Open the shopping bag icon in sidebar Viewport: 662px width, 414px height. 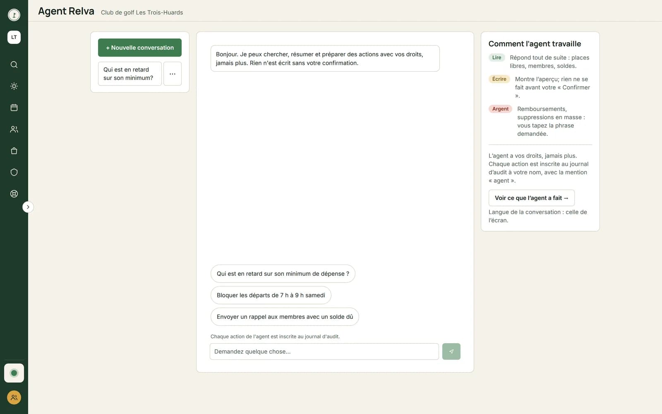(x=14, y=151)
